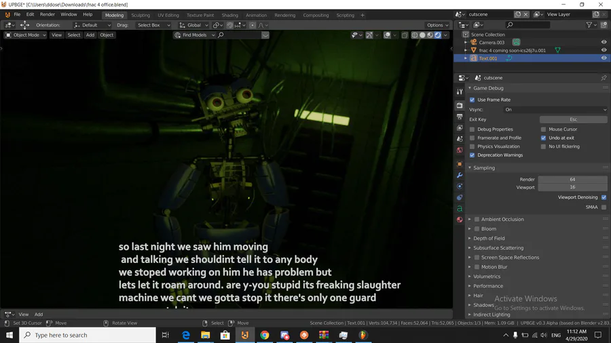Disable the Use Frame Rate checkbox
This screenshot has width=611, height=343.
point(473,100)
